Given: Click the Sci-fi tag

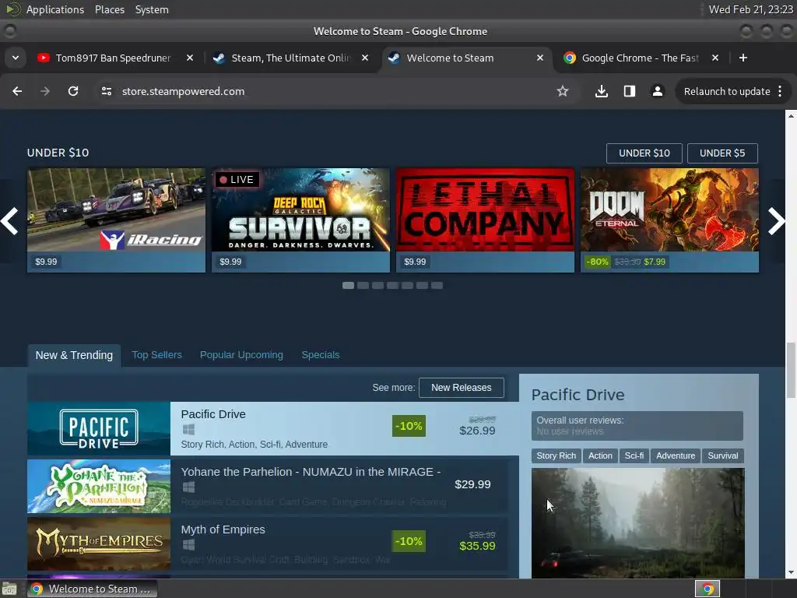Looking at the screenshot, I should [x=634, y=456].
